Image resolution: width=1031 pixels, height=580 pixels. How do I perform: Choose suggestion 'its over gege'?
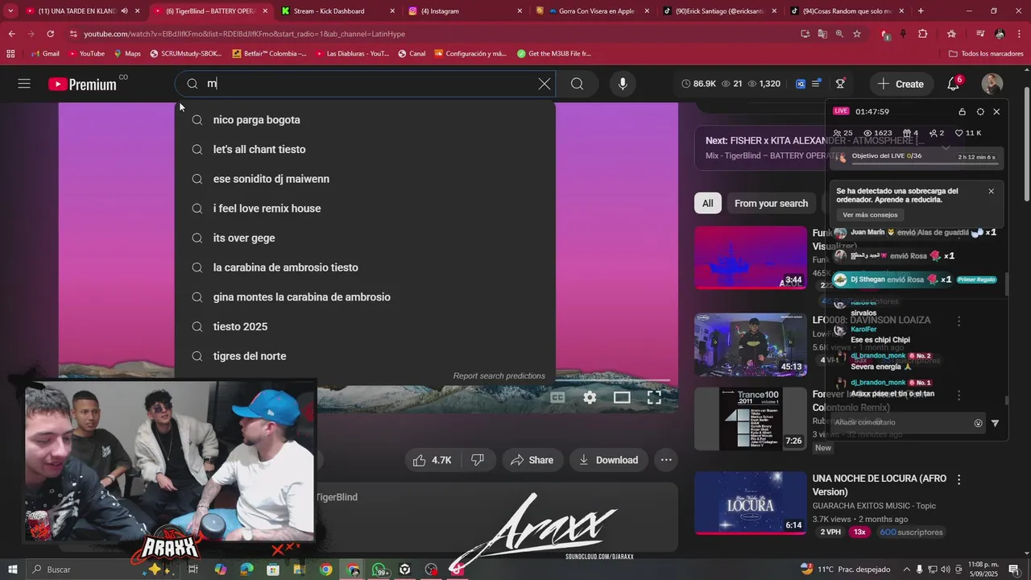point(365,238)
